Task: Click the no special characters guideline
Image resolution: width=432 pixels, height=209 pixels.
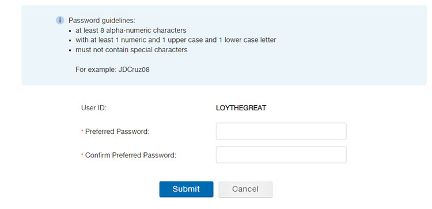Action: tap(131, 50)
